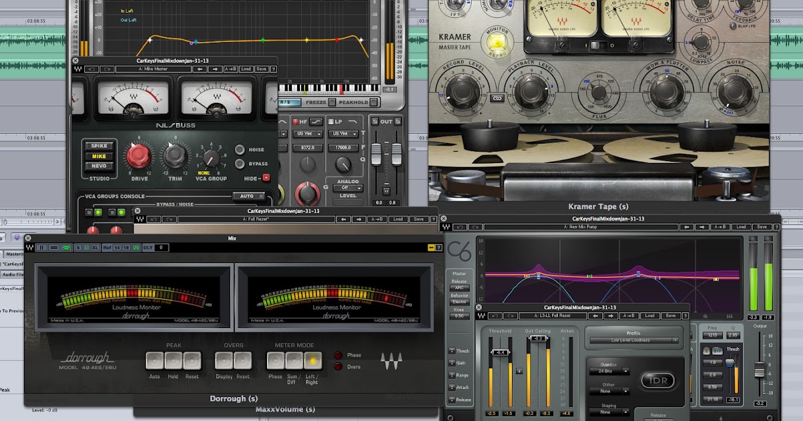Click the stereo link chain icon on Kramer Tape
The height and width of the screenshot is (421, 803).
pos(497,97)
